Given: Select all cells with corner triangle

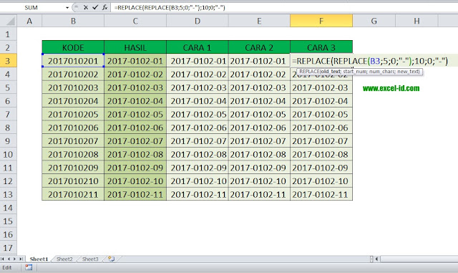Looking at the screenshot, I should click(x=9, y=21).
